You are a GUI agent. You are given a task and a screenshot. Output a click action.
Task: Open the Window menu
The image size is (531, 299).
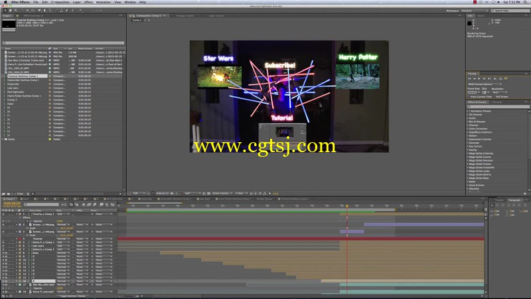pos(130,2)
